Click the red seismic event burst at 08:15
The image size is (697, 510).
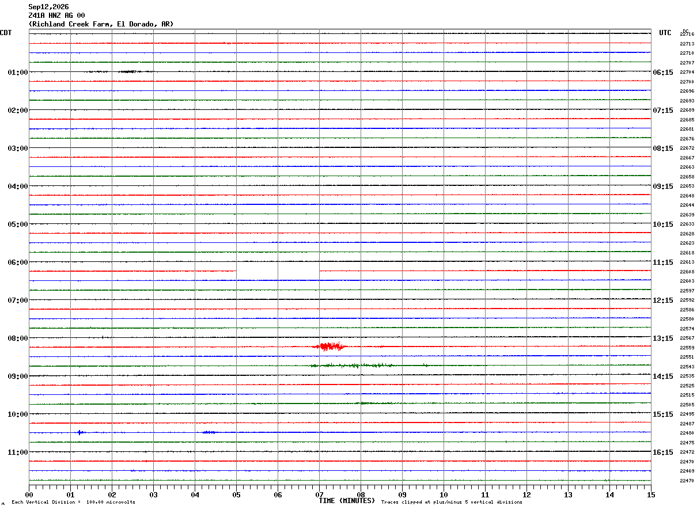tap(330, 347)
